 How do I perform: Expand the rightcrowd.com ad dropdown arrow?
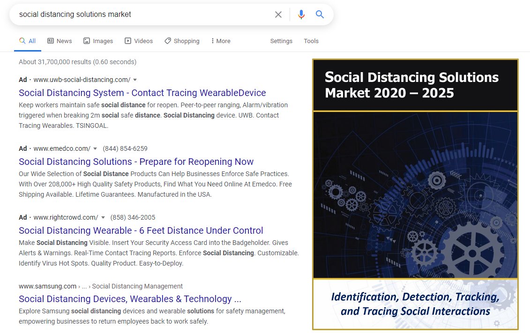pyautogui.click(x=103, y=218)
